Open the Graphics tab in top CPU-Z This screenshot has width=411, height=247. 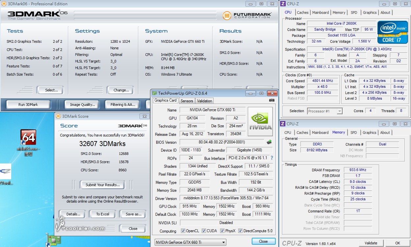coord(370,12)
